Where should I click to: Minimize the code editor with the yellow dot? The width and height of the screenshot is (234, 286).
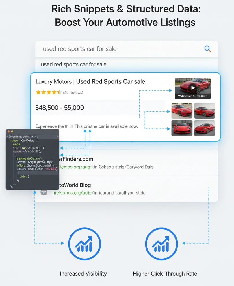coord(12,131)
